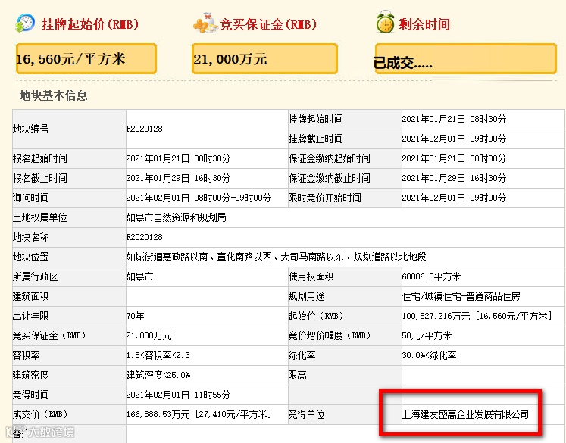This screenshot has height=443, width=566.
Task: Select area value 60886.0平方米
Action: click(431, 276)
